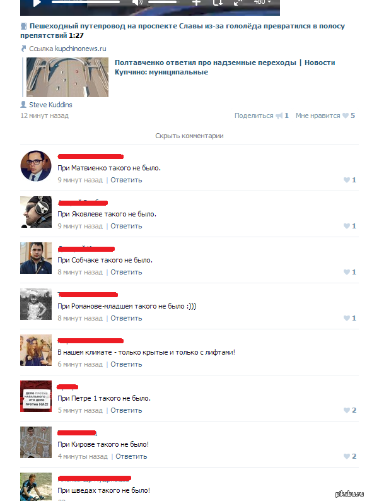Add video with the plus icon
This screenshot has height=501, width=367.
[196, 3]
